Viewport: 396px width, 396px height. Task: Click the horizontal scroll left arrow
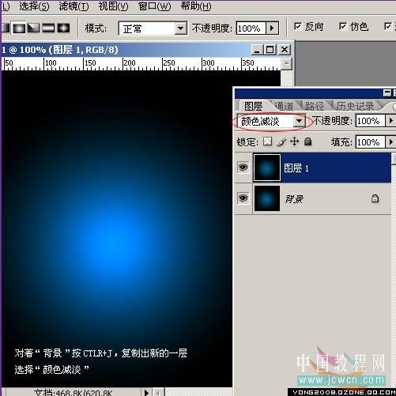pos(158,393)
